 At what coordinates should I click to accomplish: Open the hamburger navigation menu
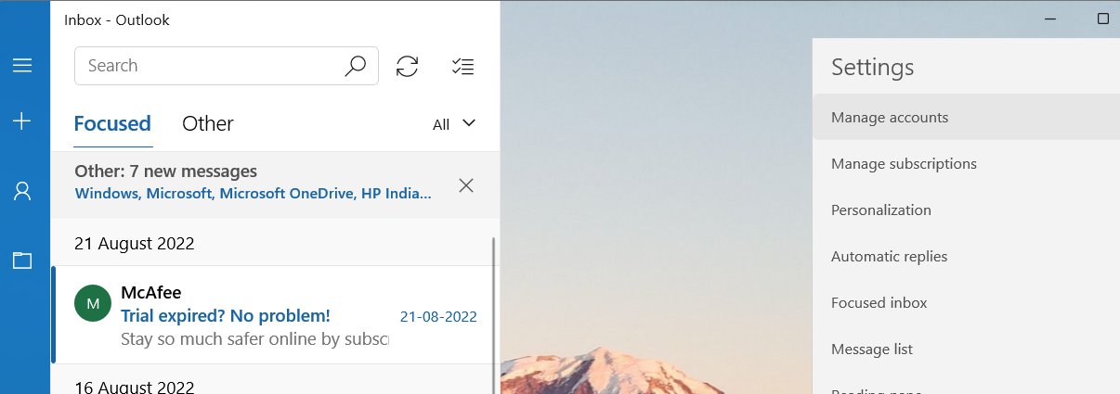pyautogui.click(x=22, y=65)
